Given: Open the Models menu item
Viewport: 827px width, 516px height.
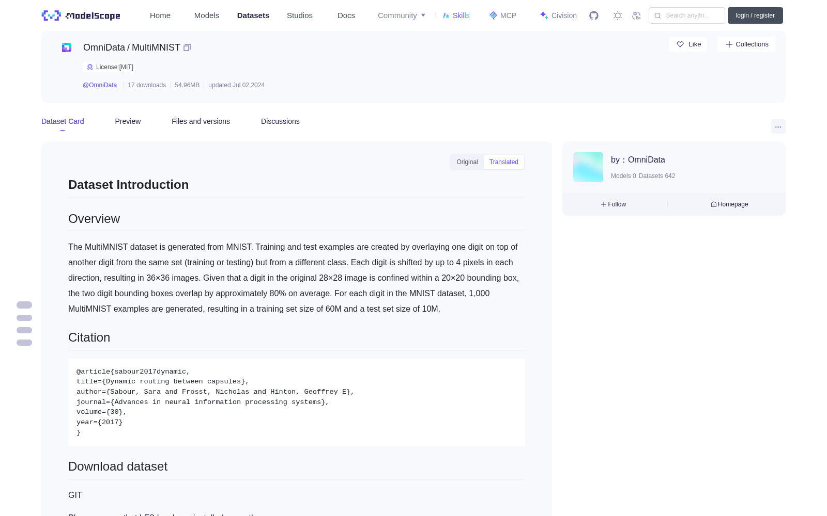Looking at the screenshot, I should pos(207,15).
